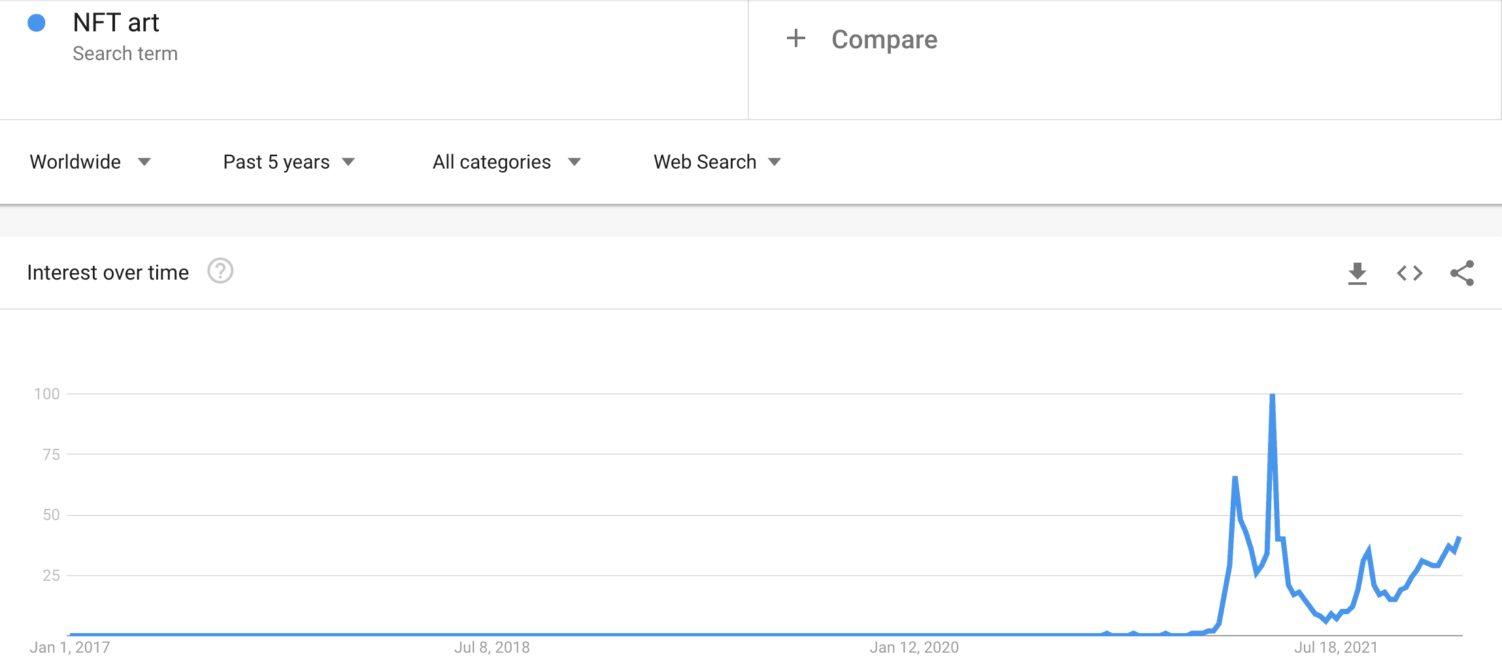Download the interest over time data
The width and height of the screenshot is (1502, 669).
click(1357, 273)
